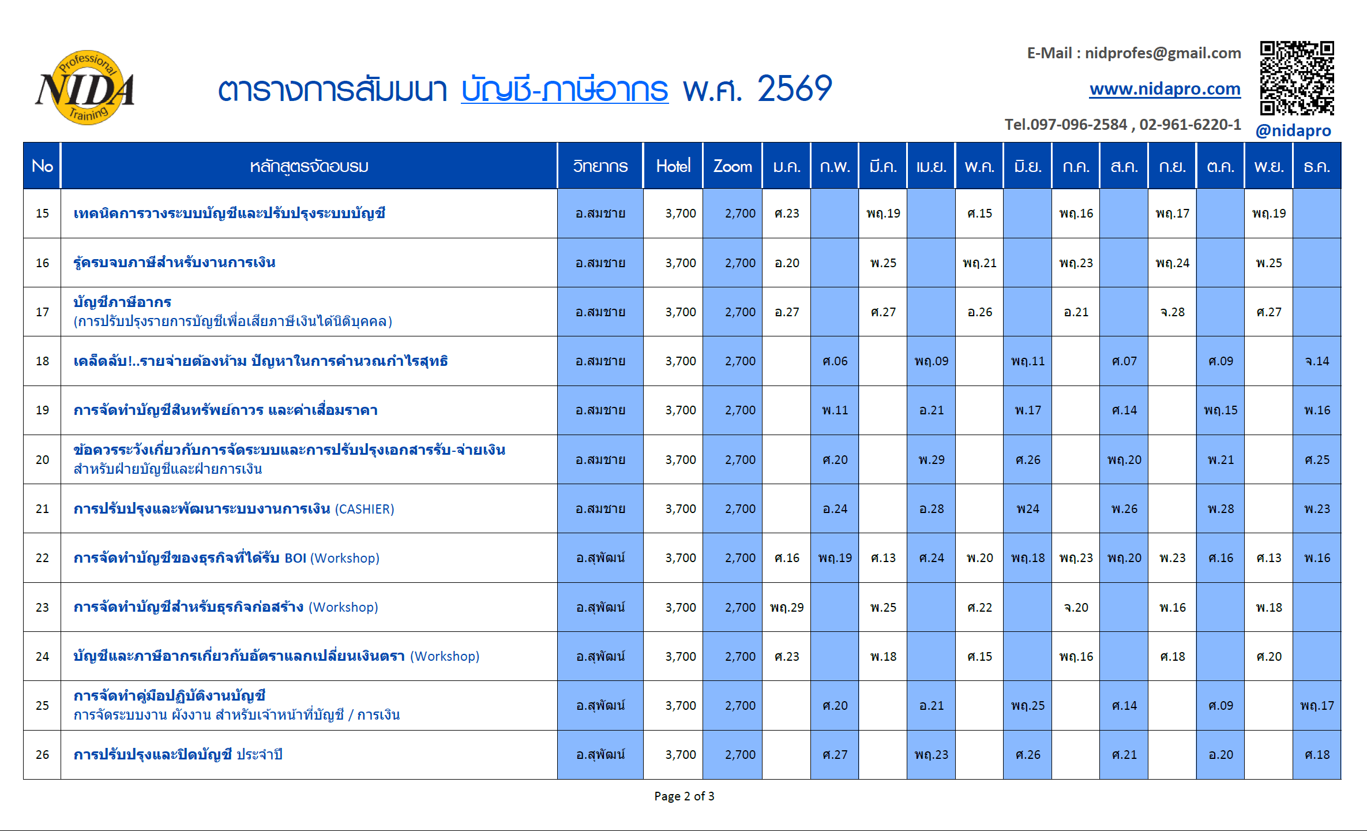Click the วิทยากร column header
Image resolution: width=1367 pixels, height=831 pixels.
(x=600, y=166)
